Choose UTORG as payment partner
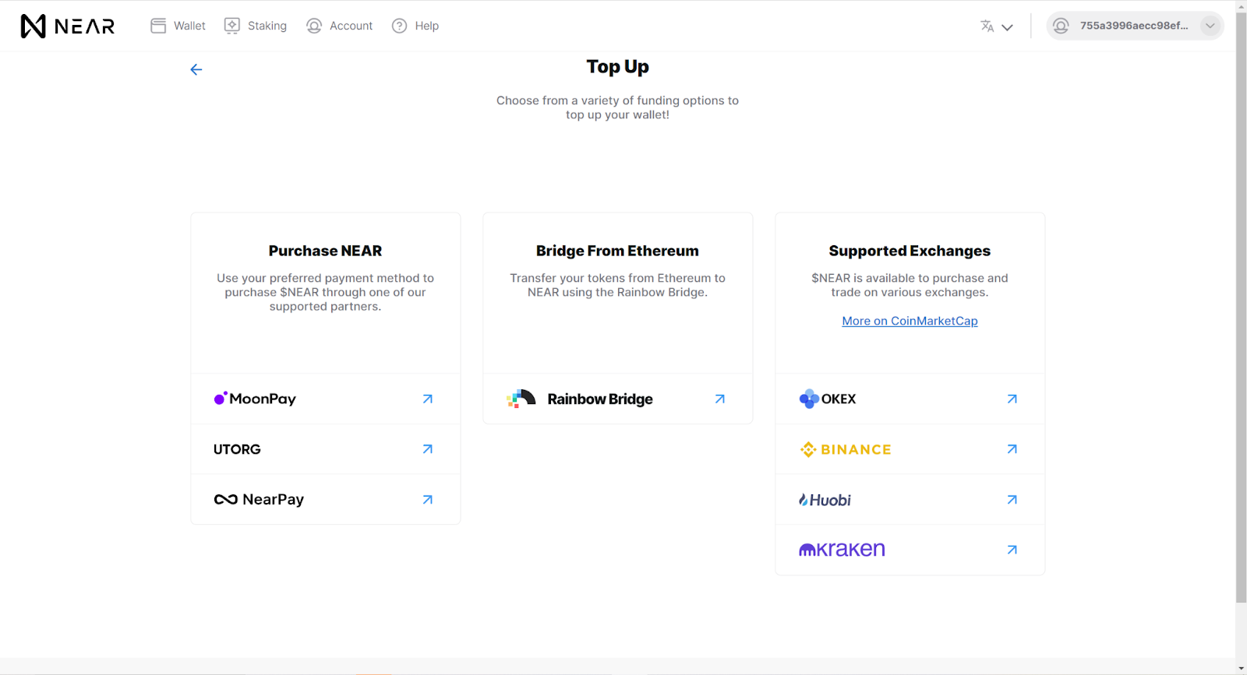This screenshot has width=1247, height=675. click(x=238, y=449)
